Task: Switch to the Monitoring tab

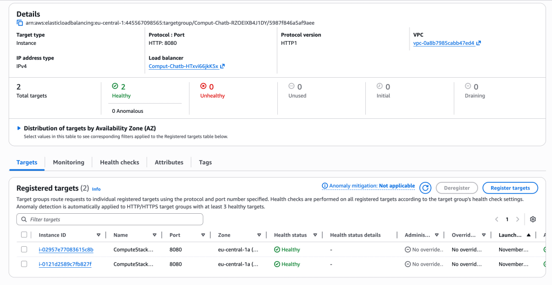Action: (x=69, y=162)
